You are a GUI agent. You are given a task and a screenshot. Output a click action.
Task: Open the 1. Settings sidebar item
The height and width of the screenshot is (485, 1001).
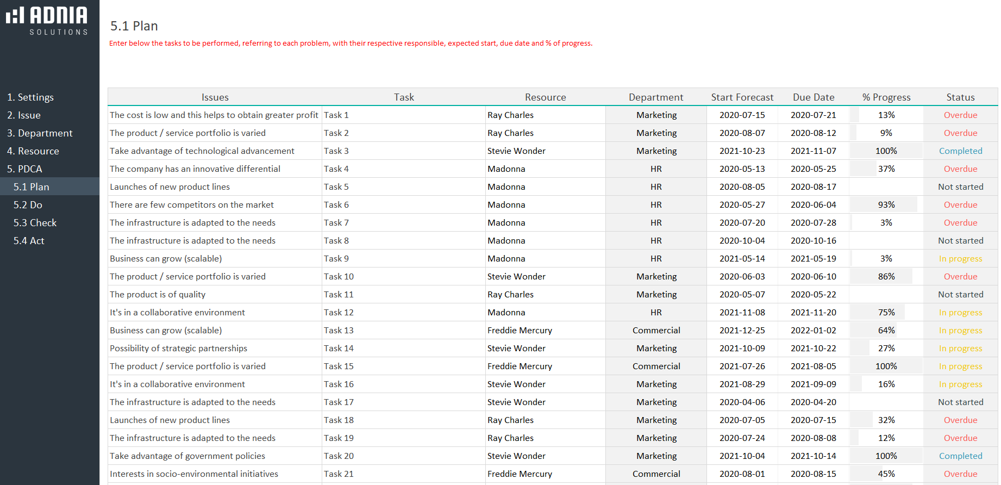click(30, 97)
